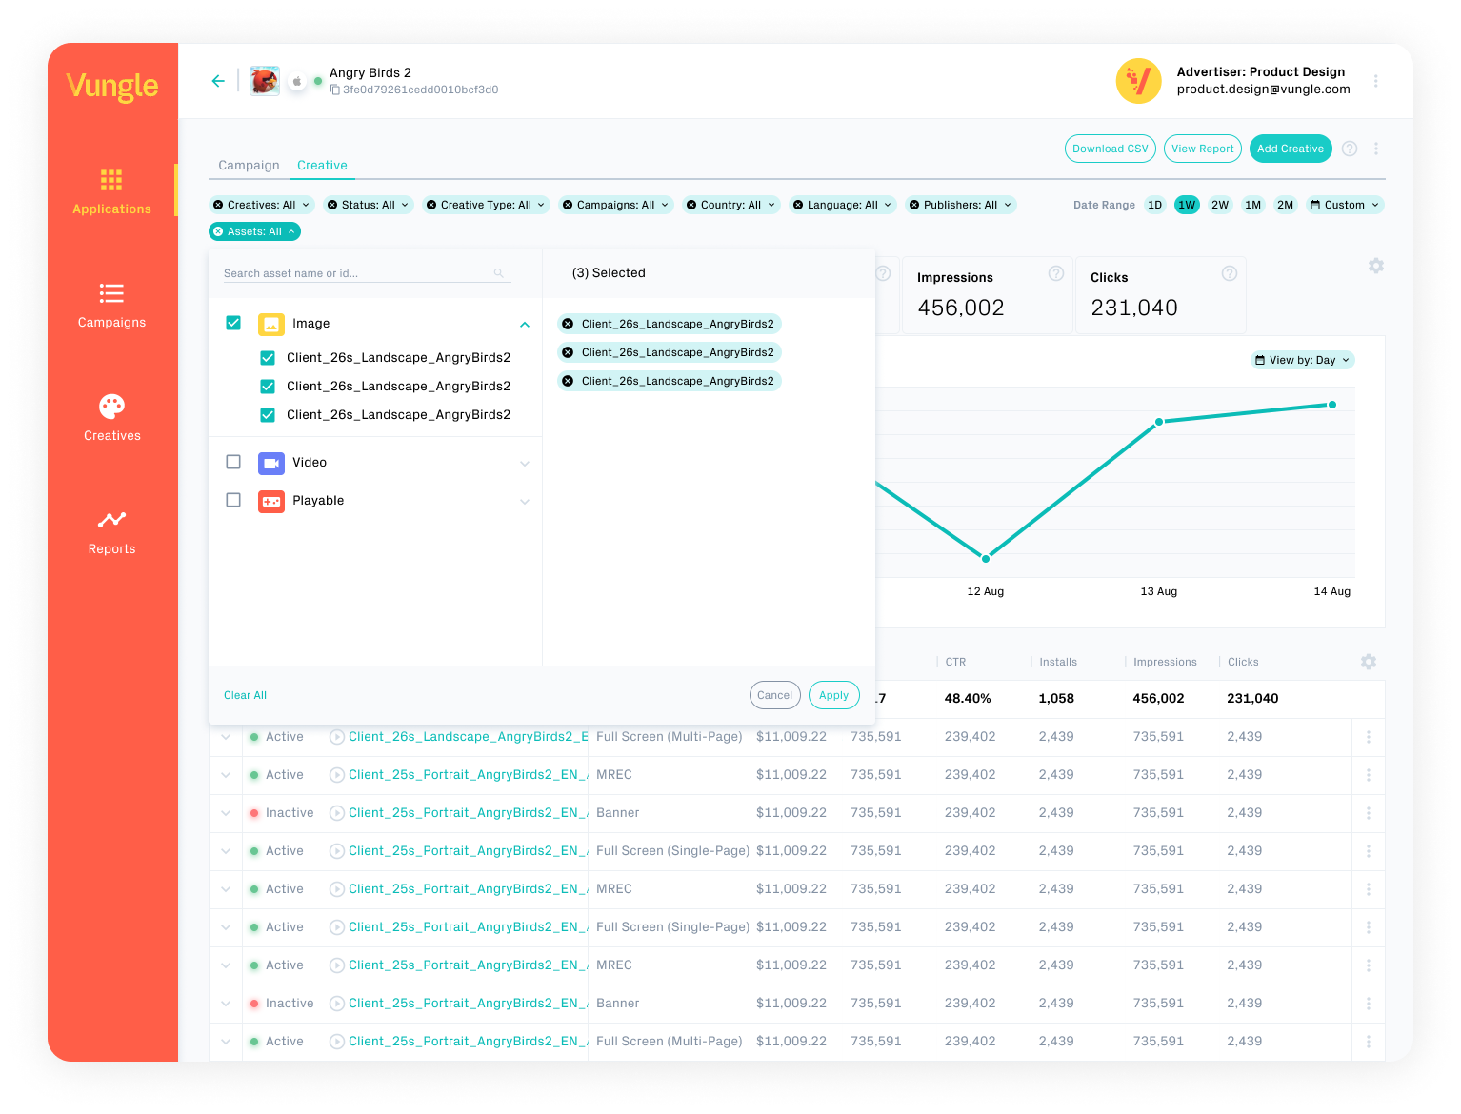Open Custom date range dropdown

pos(1344,205)
